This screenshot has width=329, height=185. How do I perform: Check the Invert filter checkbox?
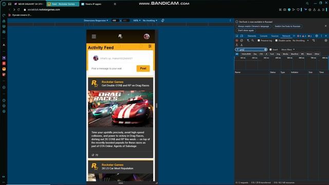click(270, 49)
